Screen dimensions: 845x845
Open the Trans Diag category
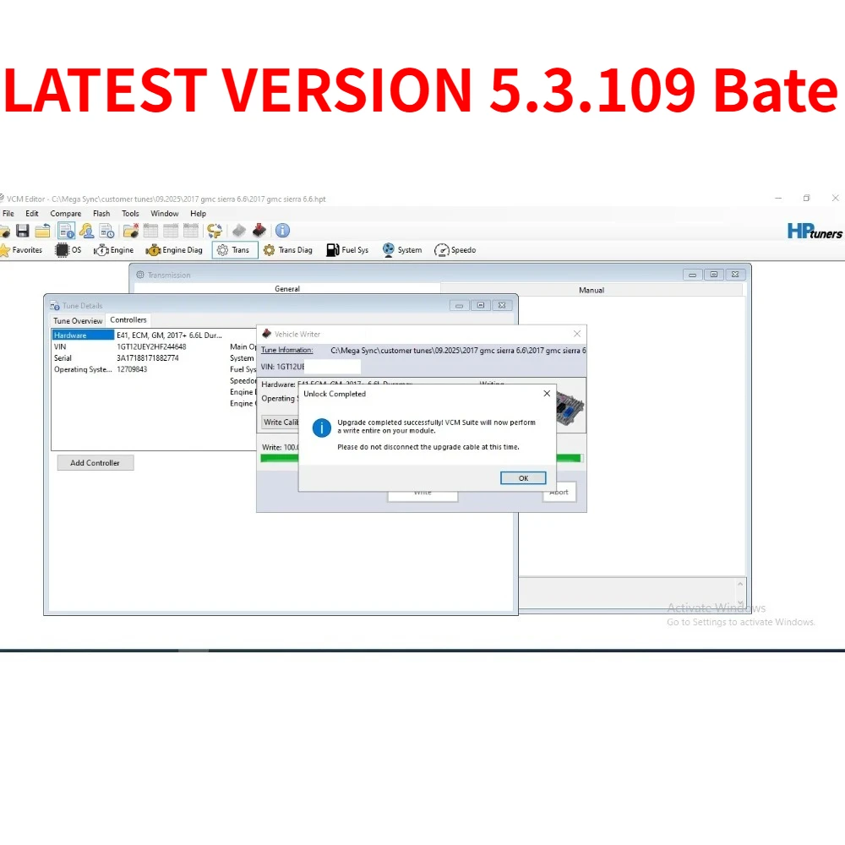[x=288, y=250]
